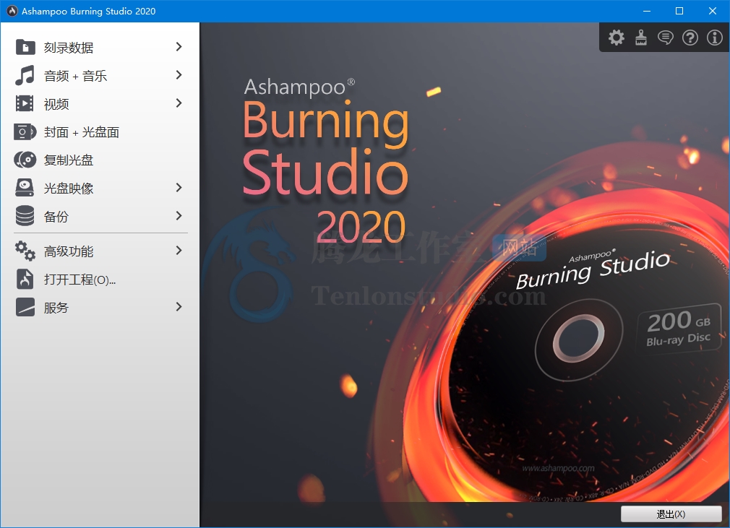Viewport: 730px width, 528px height.
Task: Select the 音频 + 音乐 menu entry
Action: (x=100, y=75)
